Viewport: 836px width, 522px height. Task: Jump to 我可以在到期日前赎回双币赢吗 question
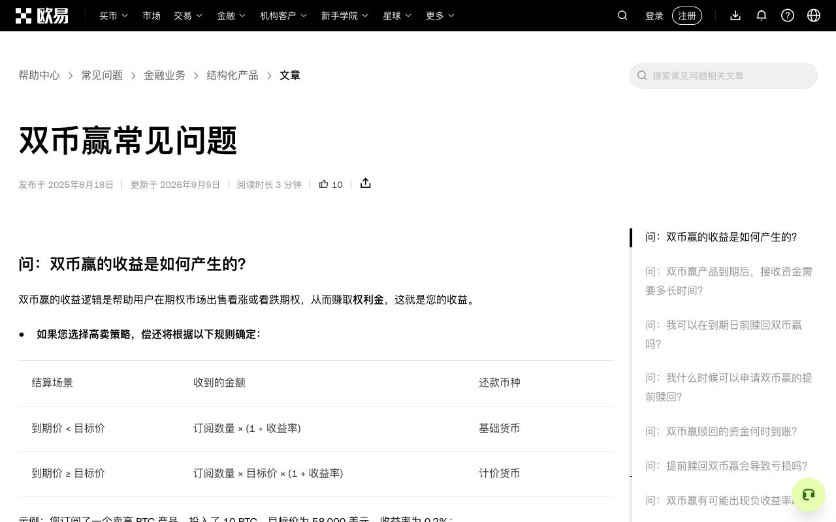(724, 335)
